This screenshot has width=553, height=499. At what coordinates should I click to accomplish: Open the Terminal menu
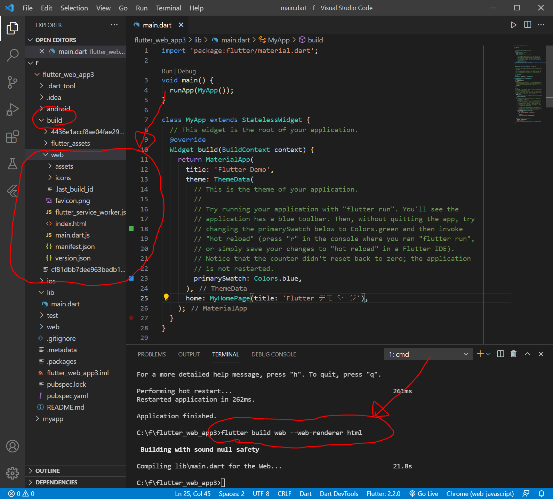168,8
